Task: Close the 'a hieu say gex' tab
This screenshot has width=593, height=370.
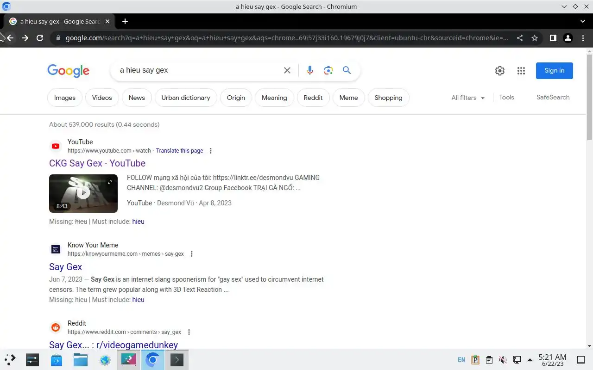Action: click(107, 21)
